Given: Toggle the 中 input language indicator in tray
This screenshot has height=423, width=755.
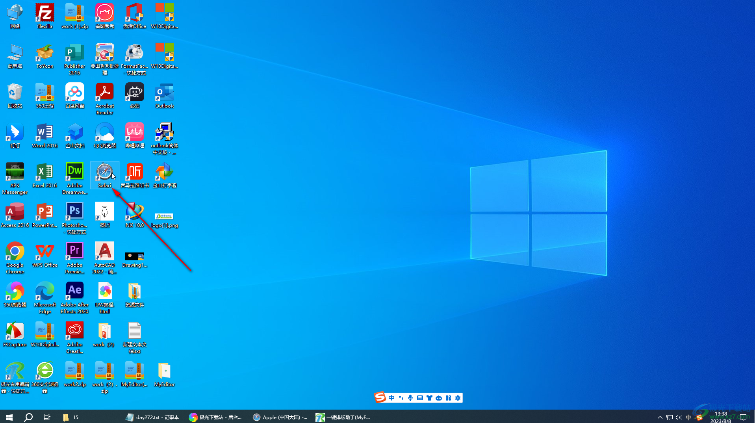Looking at the screenshot, I should pos(688,417).
